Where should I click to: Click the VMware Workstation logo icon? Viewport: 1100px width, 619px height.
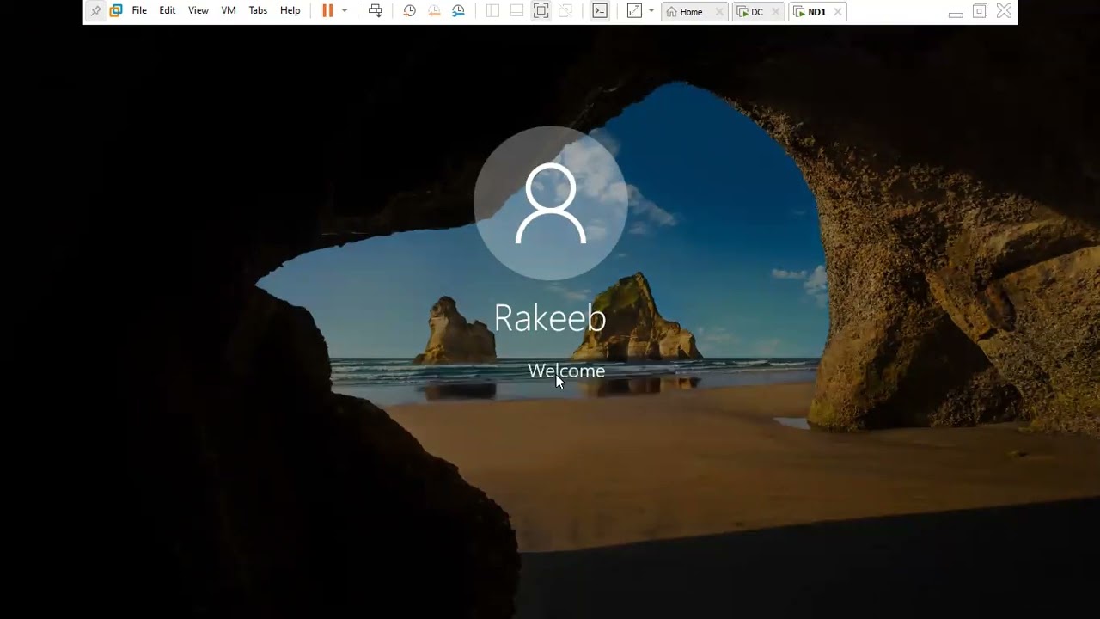tap(116, 11)
